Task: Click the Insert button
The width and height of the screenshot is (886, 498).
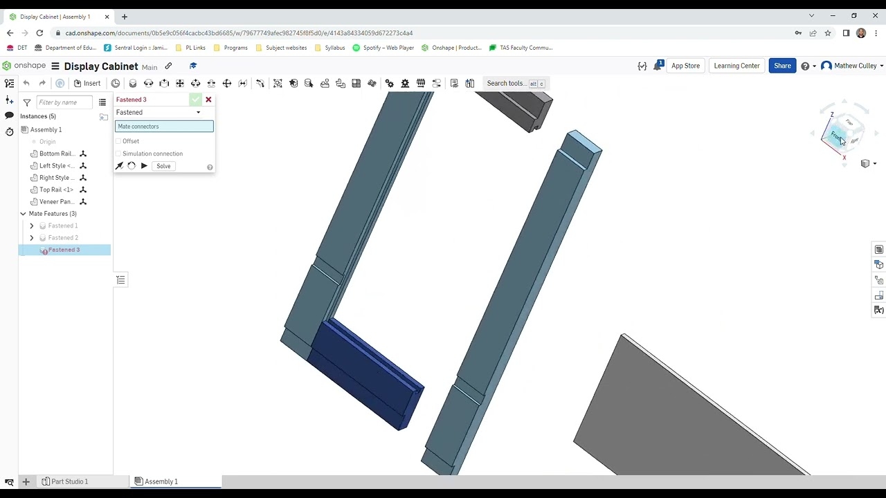Action: [87, 83]
